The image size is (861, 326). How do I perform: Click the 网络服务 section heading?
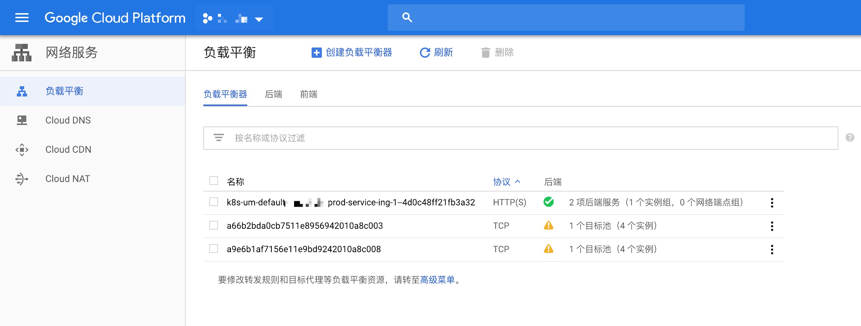[x=72, y=53]
